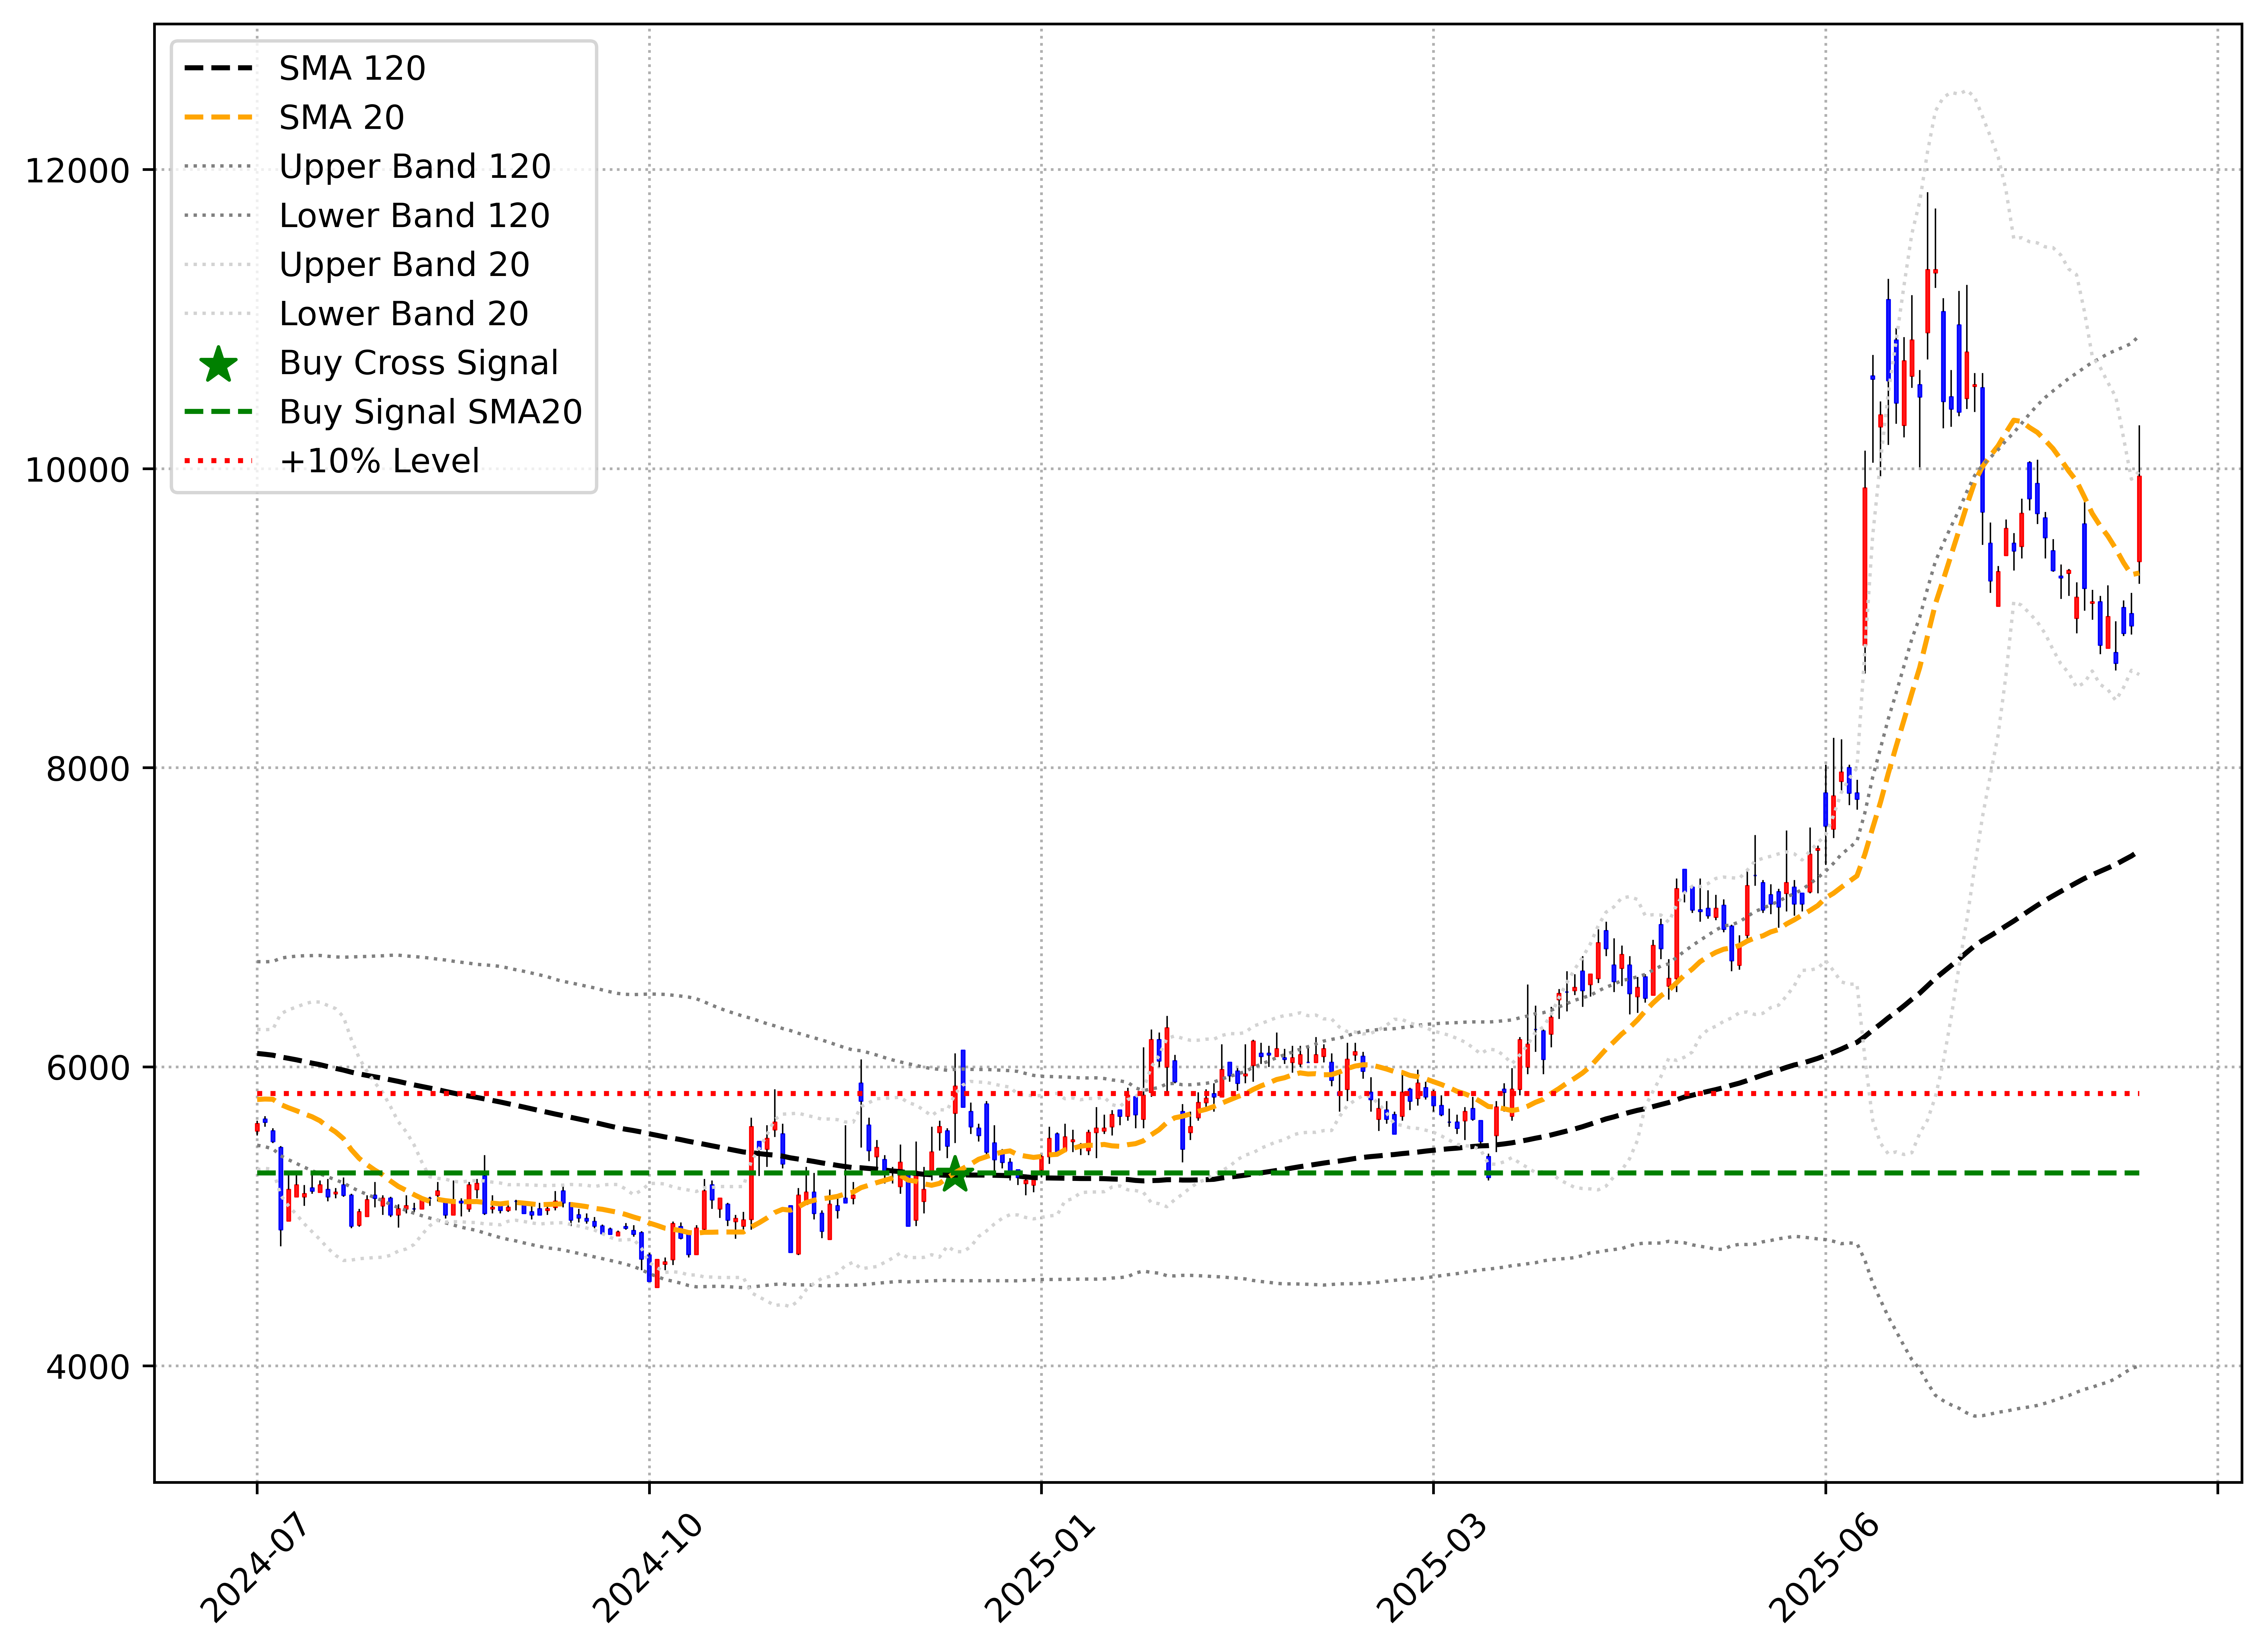The height and width of the screenshot is (1652, 2266).
Task: Click the 2025-01 x-axis date label
Action: (x=1040, y=1569)
